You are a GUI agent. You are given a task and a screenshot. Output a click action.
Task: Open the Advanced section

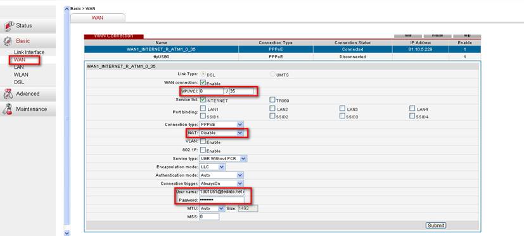coord(28,94)
